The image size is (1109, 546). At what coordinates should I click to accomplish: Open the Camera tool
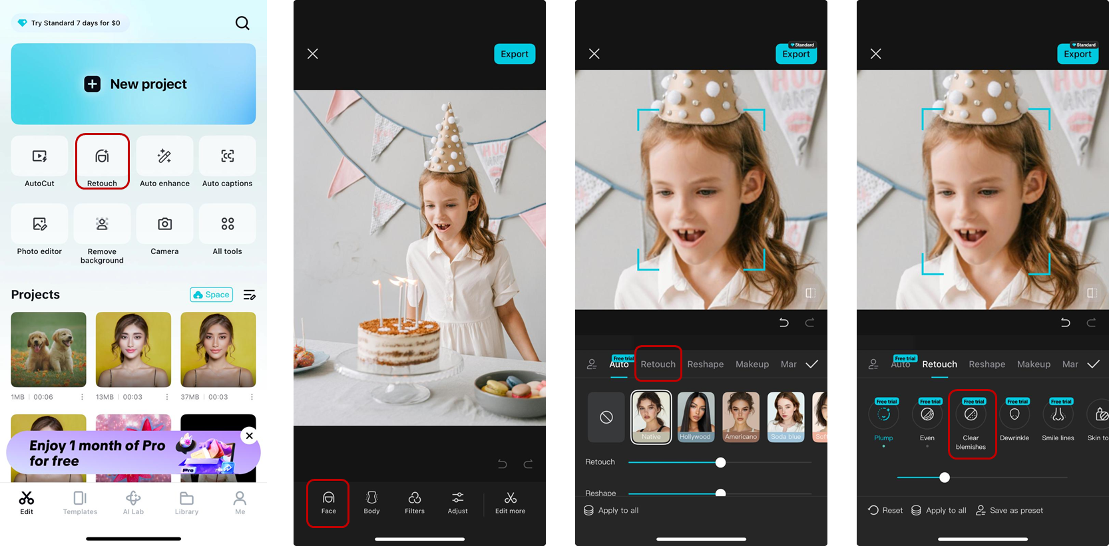tap(164, 231)
